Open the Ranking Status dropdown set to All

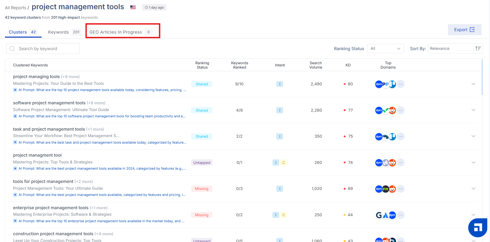tap(385, 49)
